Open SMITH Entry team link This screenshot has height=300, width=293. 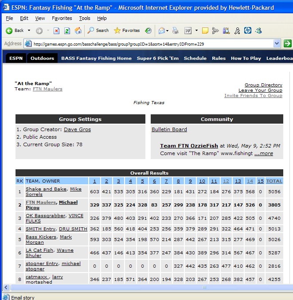(40, 229)
